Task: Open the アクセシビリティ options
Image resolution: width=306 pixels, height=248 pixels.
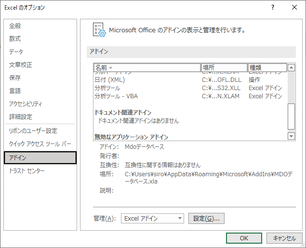Action: point(26,104)
